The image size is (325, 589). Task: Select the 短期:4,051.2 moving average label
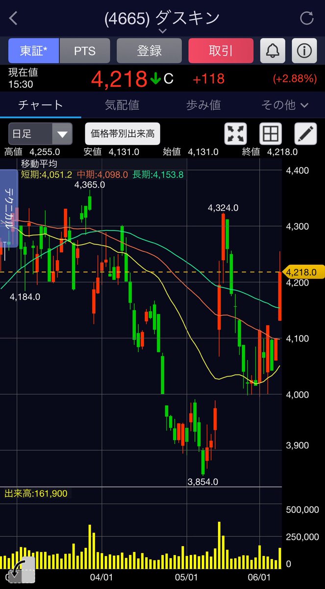(46, 174)
